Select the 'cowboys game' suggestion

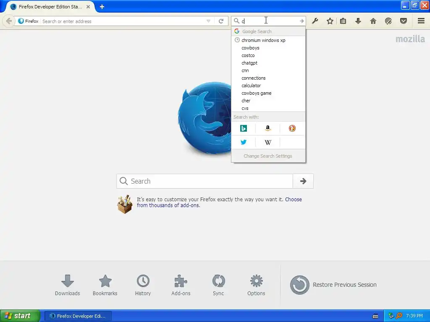(x=268, y=93)
